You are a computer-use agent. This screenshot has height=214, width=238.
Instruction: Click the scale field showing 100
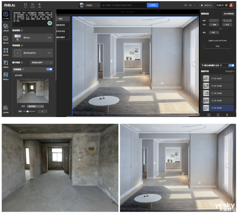214,33
